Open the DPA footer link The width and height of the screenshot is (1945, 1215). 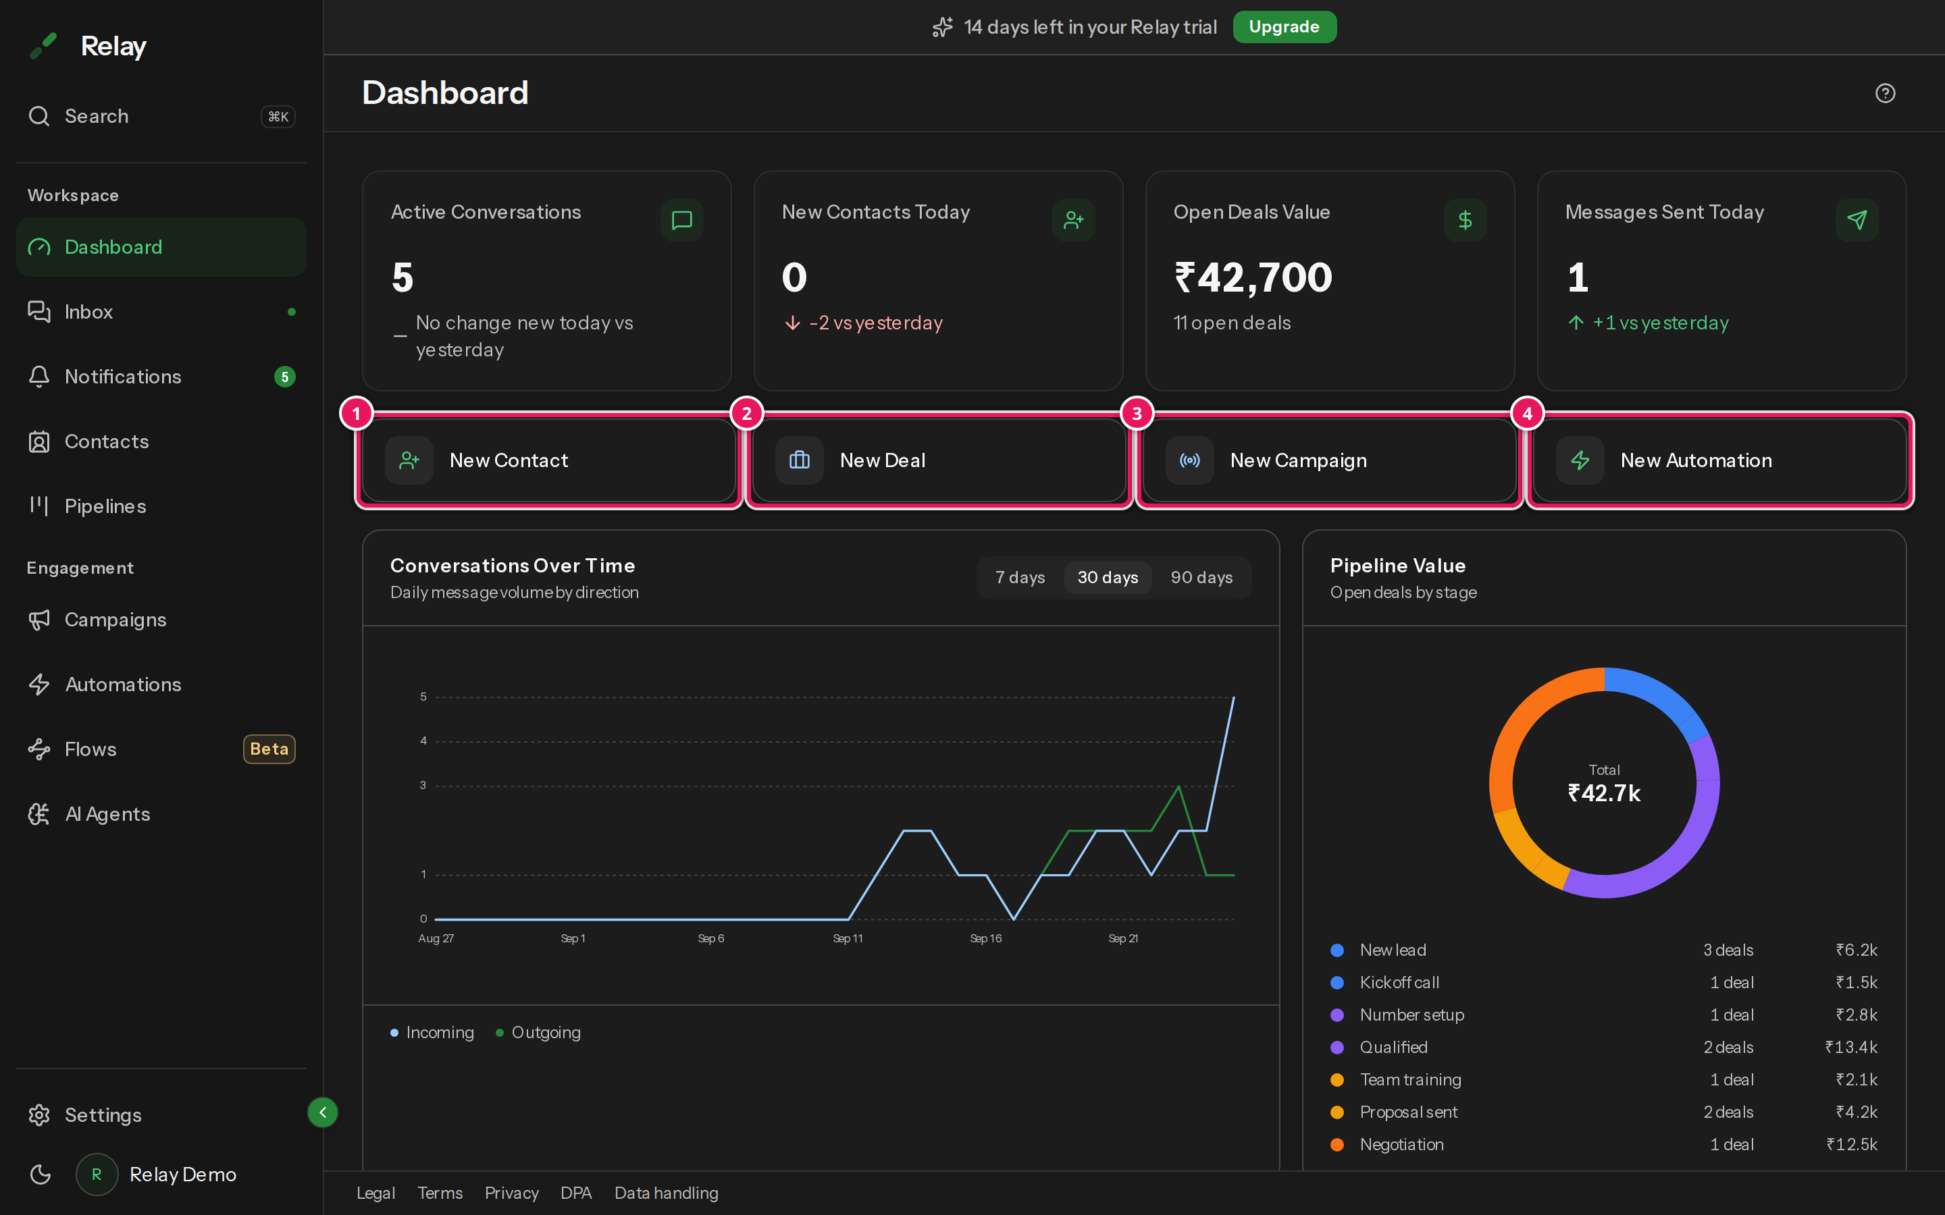click(x=576, y=1193)
